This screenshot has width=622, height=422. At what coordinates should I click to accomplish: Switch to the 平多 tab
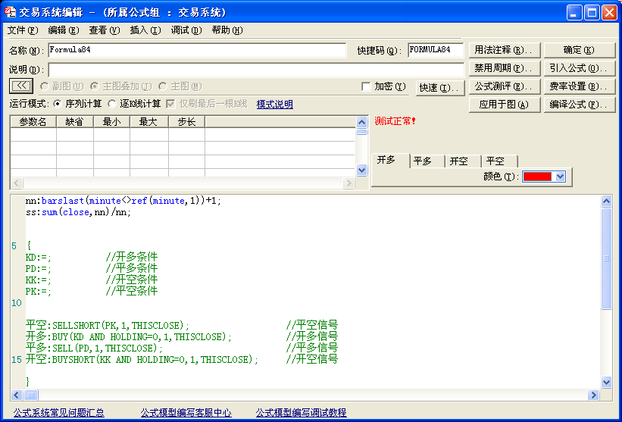pos(427,161)
